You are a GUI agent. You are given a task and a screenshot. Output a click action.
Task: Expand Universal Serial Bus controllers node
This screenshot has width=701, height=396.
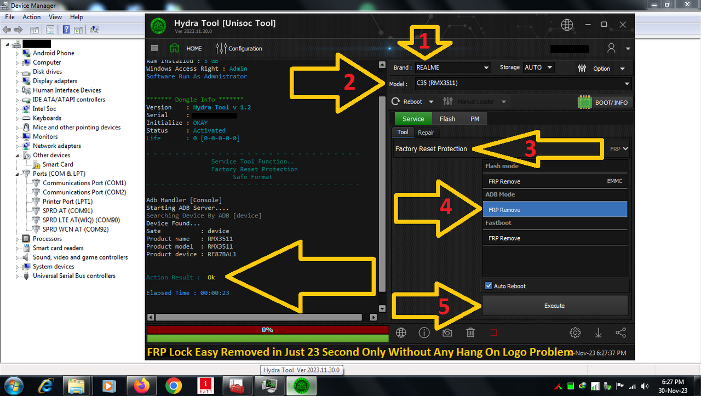tap(18, 276)
